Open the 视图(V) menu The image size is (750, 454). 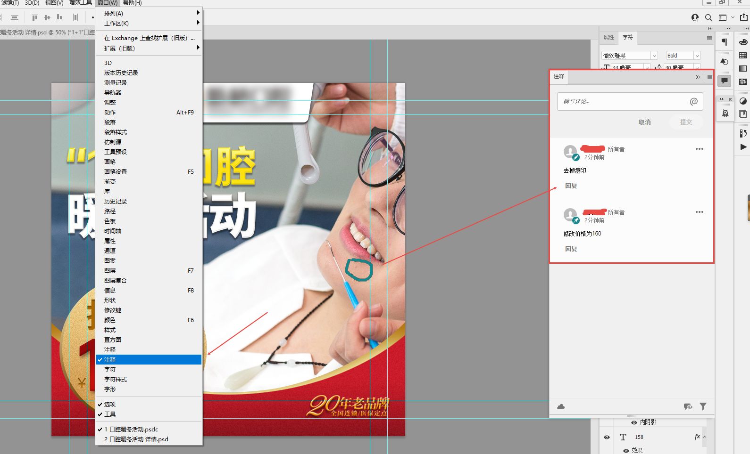[54, 3]
